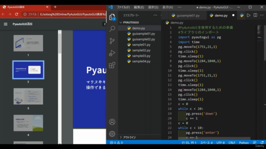This screenshot has height=149, width=266.
Task: Close the PyautoGUI講座 browser tab
Action: (47, 7)
